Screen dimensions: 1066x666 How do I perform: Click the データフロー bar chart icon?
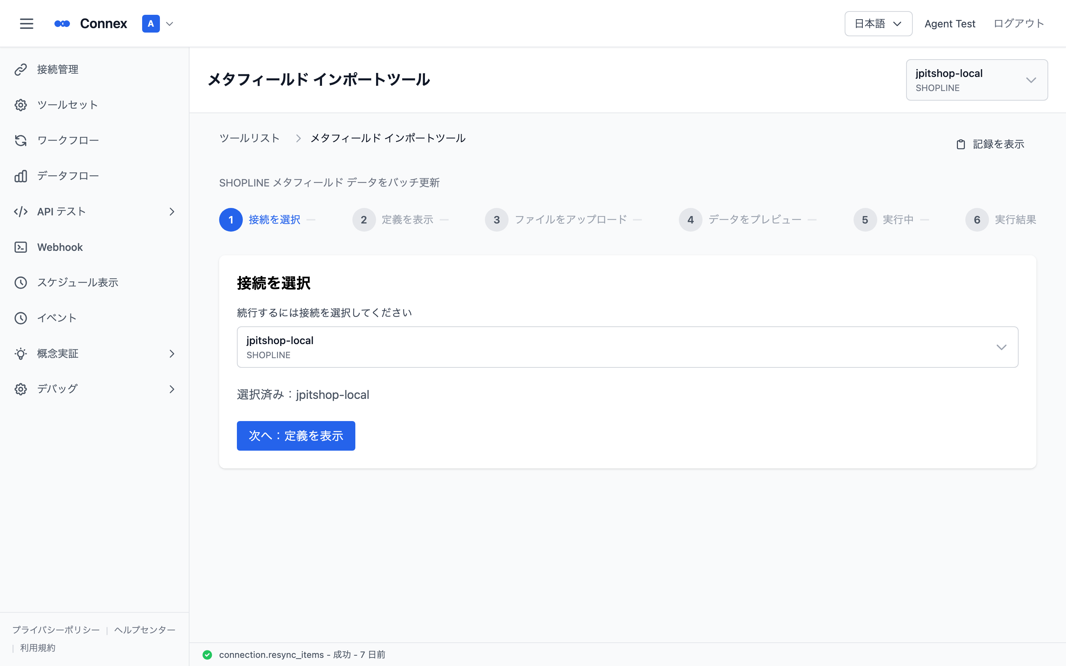(x=21, y=176)
